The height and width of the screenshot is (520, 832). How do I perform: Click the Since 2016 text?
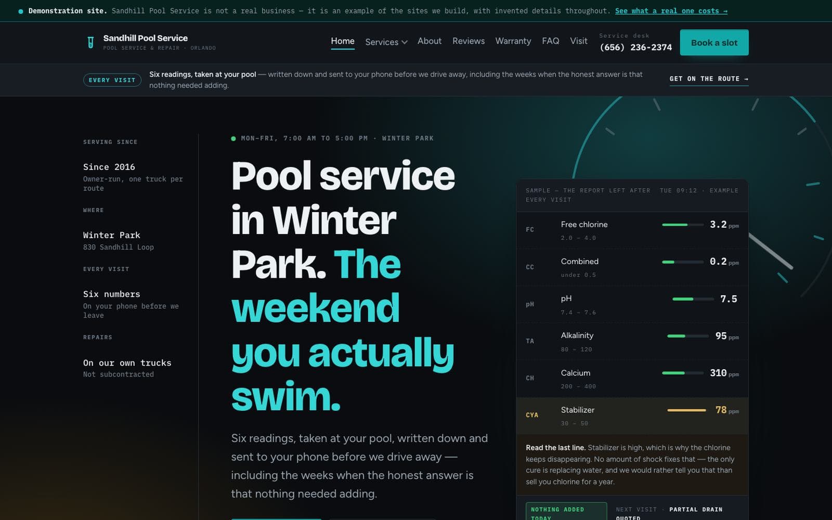[109, 167]
